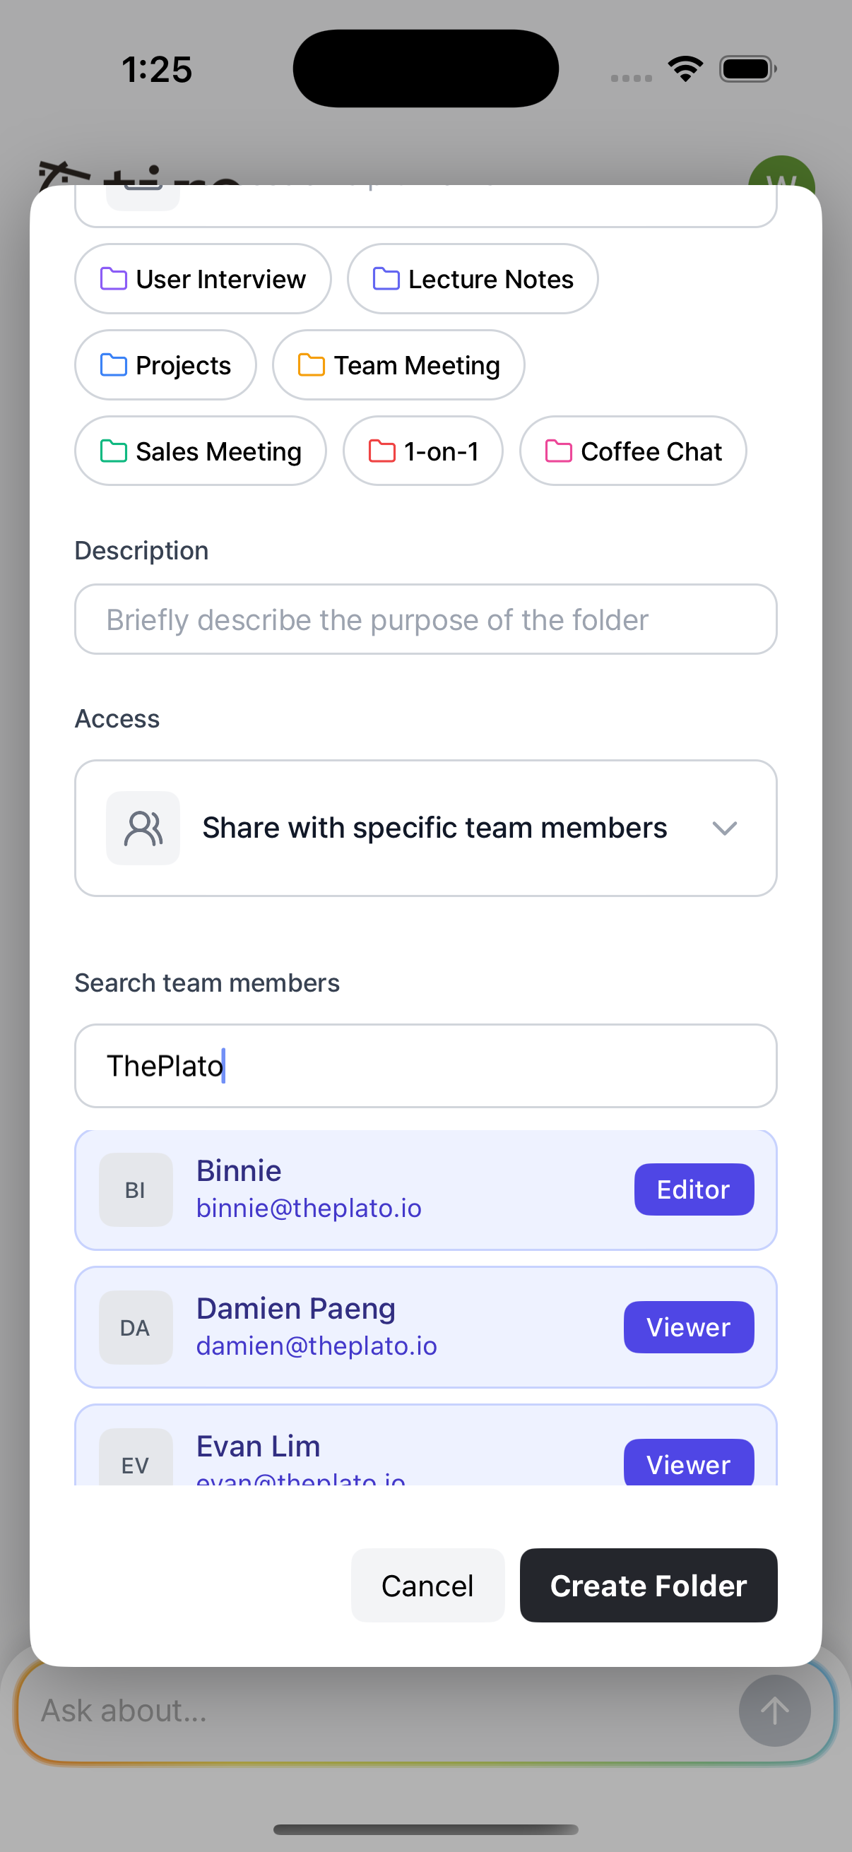Click the green Sales Meeting folder icon
The height and width of the screenshot is (1852, 852).
[x=114, y=451]
